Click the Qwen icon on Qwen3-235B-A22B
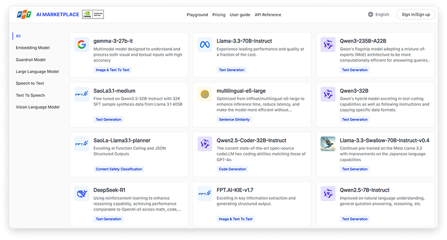 tap(327, 45)
